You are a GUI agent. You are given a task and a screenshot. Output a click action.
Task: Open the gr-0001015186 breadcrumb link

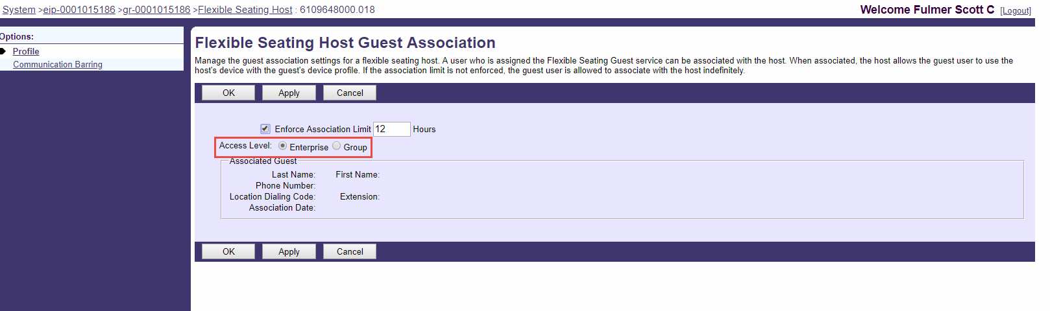[x=156, y=10]
